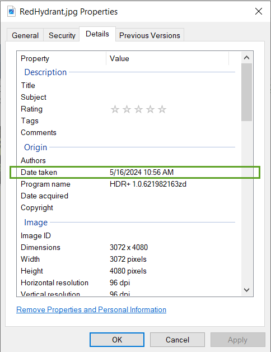Click the RedHydrant.jpg file icon in title bar

coord(11,11)
